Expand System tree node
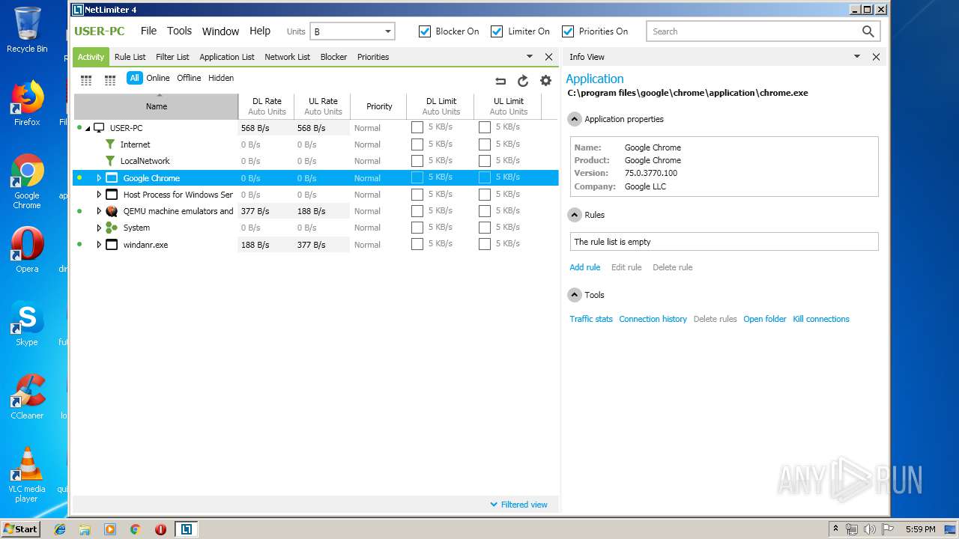The height and width of the screenshot is (539, 959). pyautogui.click(x=99, y=228)
